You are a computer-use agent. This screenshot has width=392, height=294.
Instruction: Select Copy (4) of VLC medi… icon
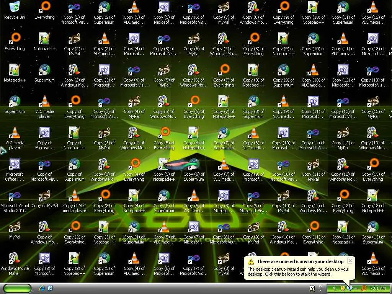tap(134, 264)
